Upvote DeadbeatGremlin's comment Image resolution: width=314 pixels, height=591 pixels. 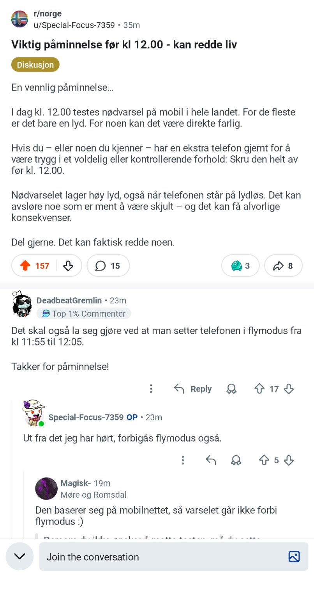tap(259, 389)
